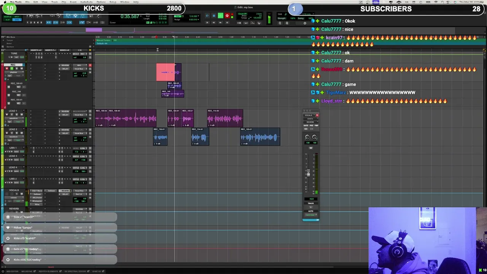Open VOCALS track volume view selector

14,198
